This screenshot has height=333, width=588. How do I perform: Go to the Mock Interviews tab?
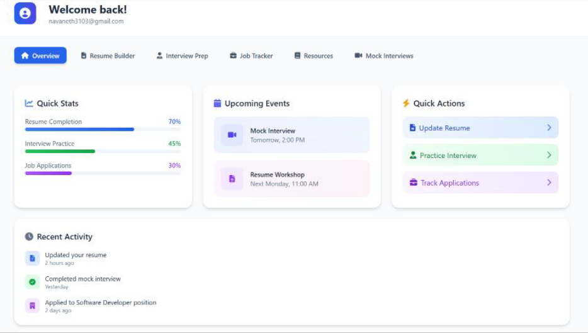click(384, 56)
